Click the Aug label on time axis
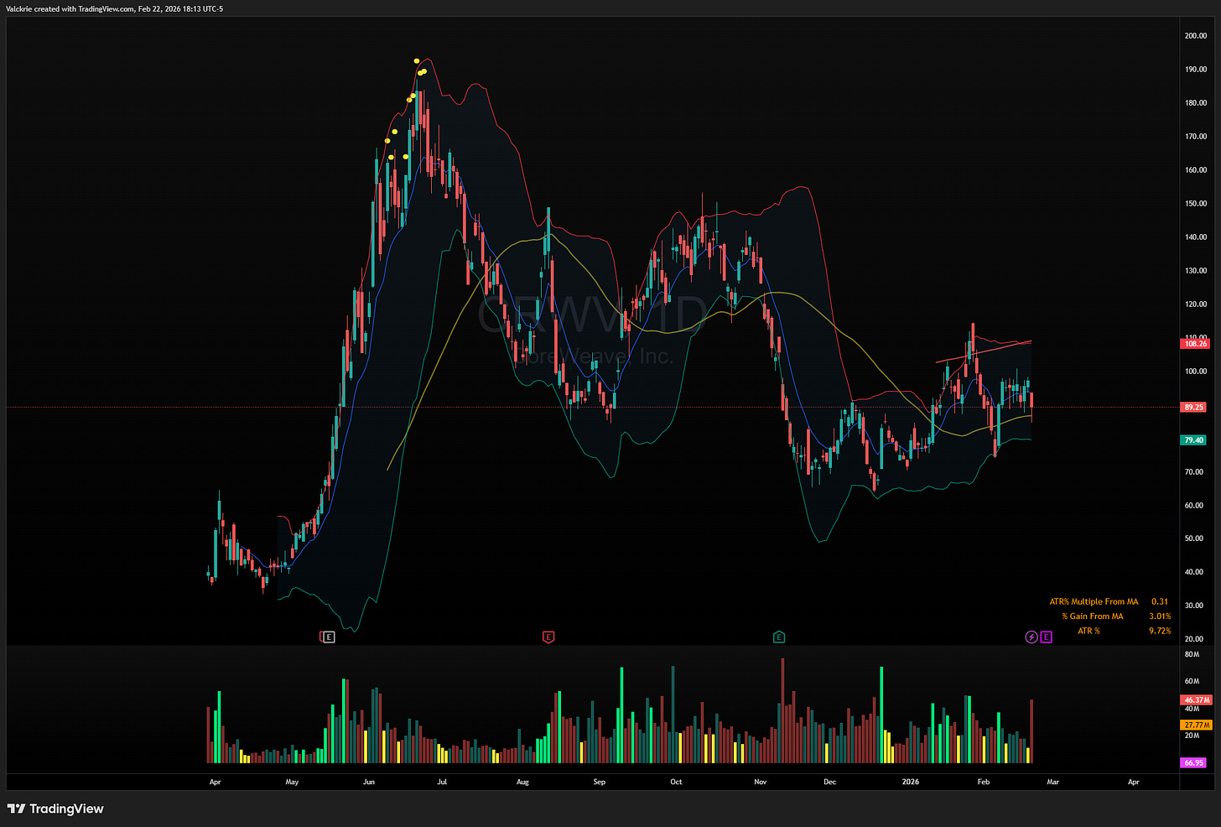 [522, 782]
